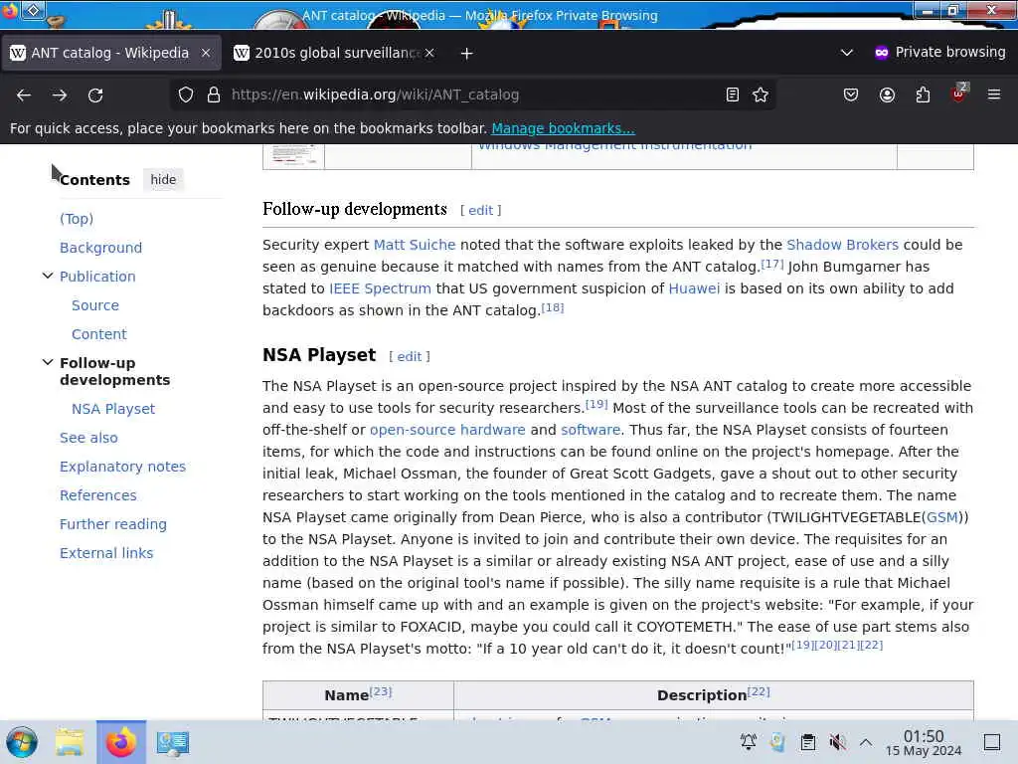Select the ANT catalog - Wikipedia tab
Screen dimensions: 1018x764
tap(109, 53)
